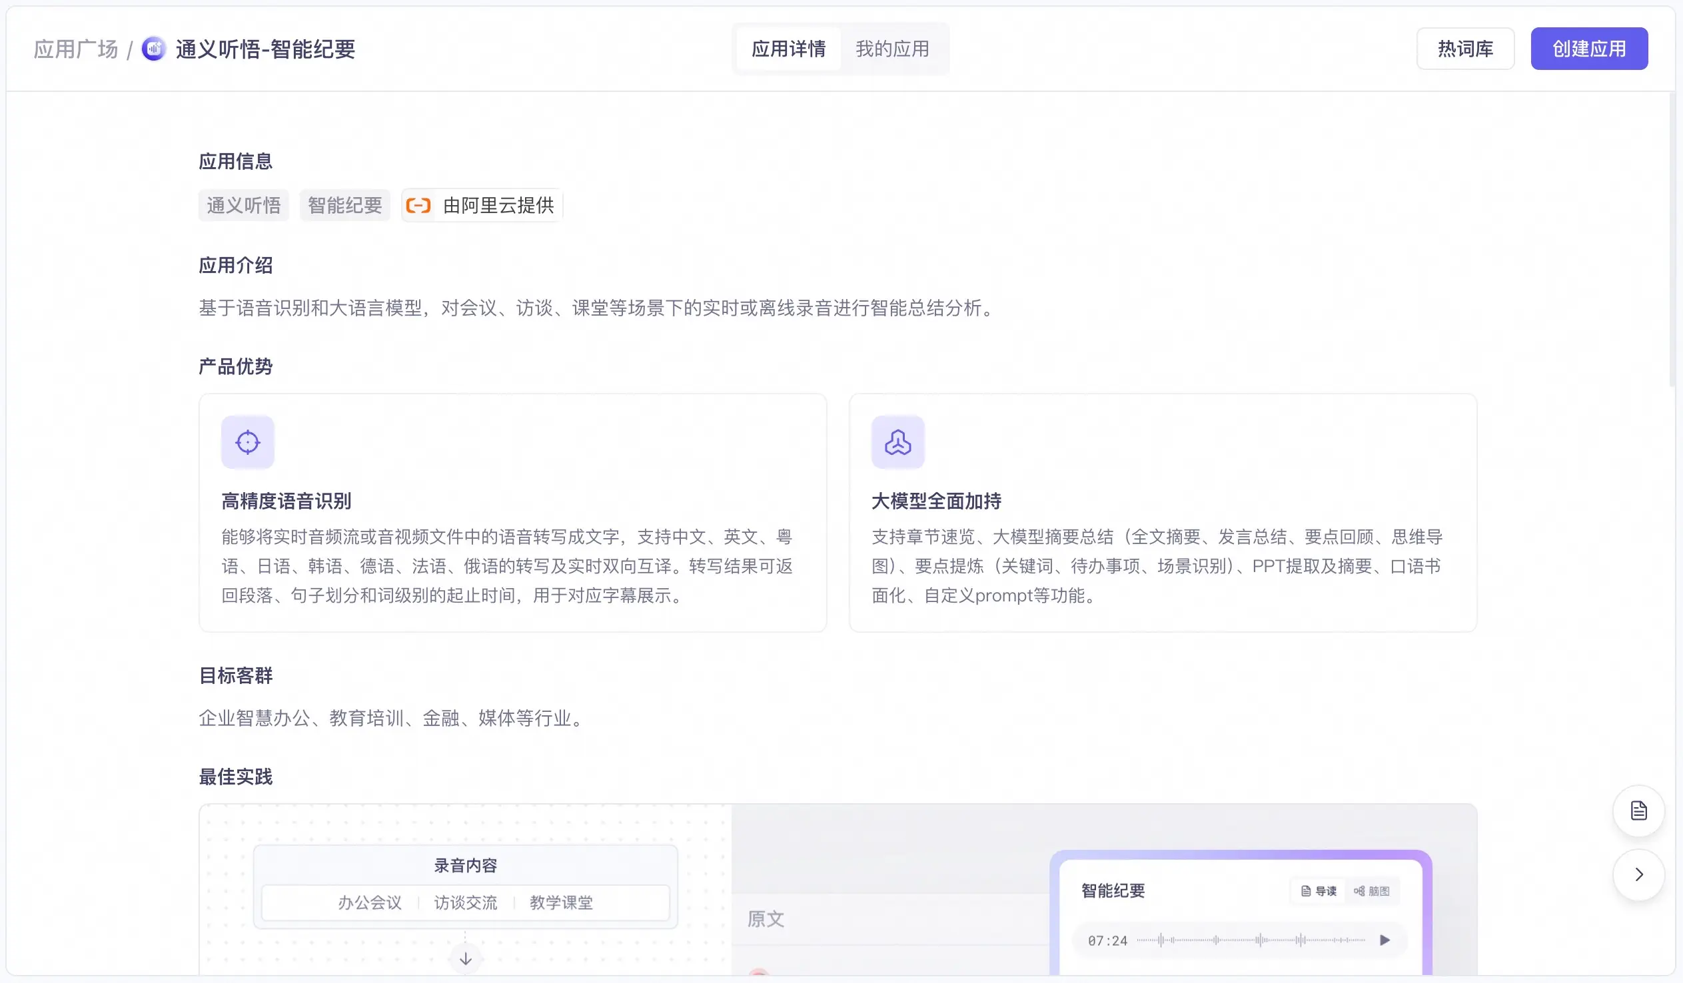Click the Alibaba Cloud bracket logo icon
The width and height of the screenshot is (1683, 983).
coord(418,206)
